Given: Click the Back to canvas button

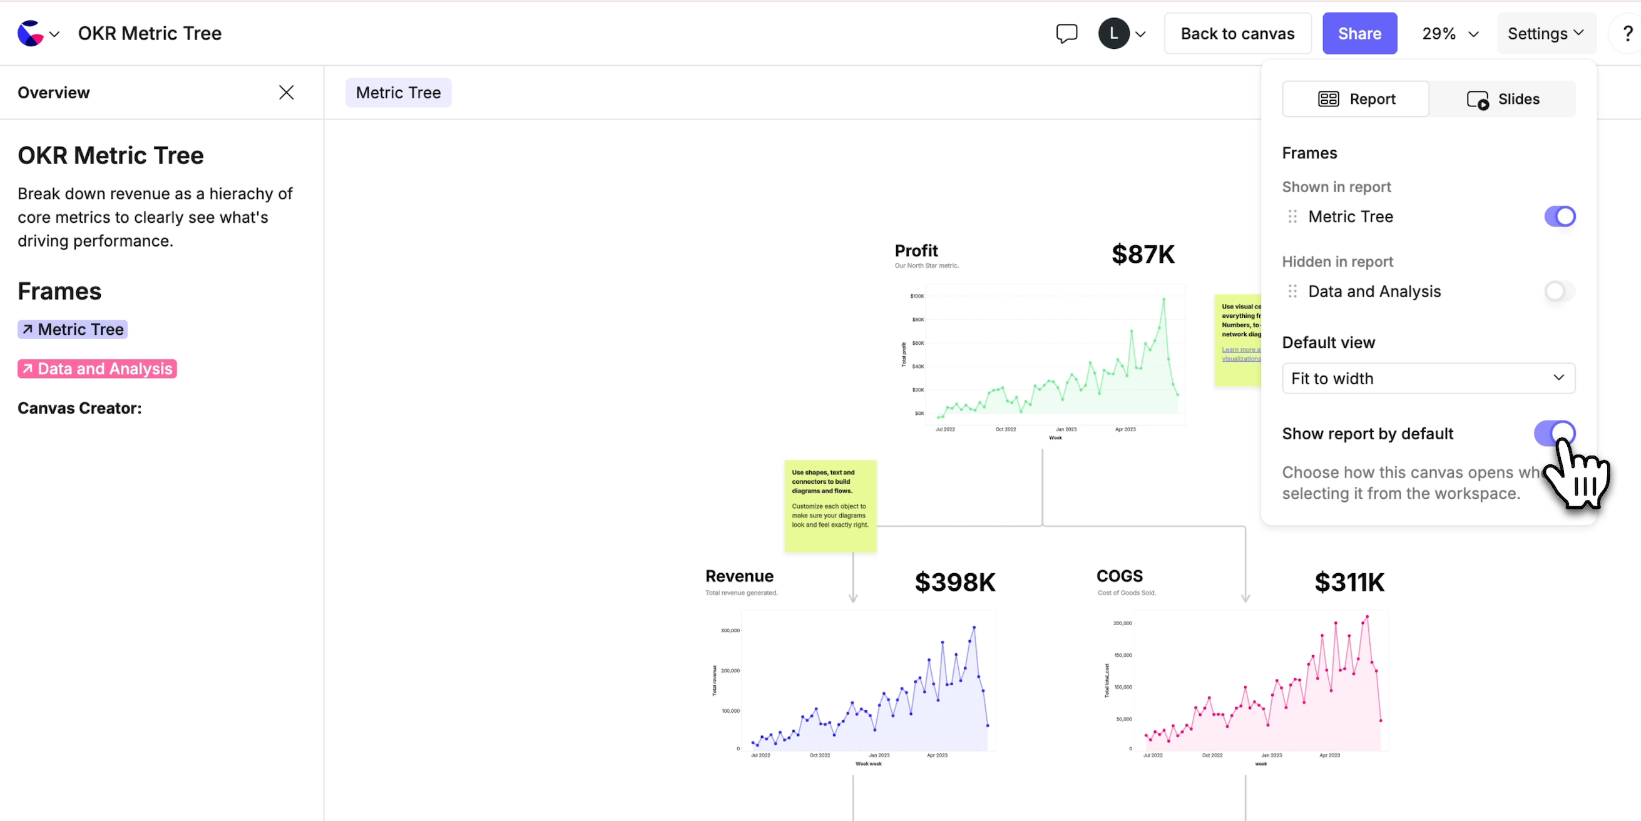Looking at the screenshot, I should (x=1237, y=33).
